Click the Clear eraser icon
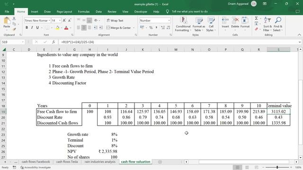 (257, 29)
